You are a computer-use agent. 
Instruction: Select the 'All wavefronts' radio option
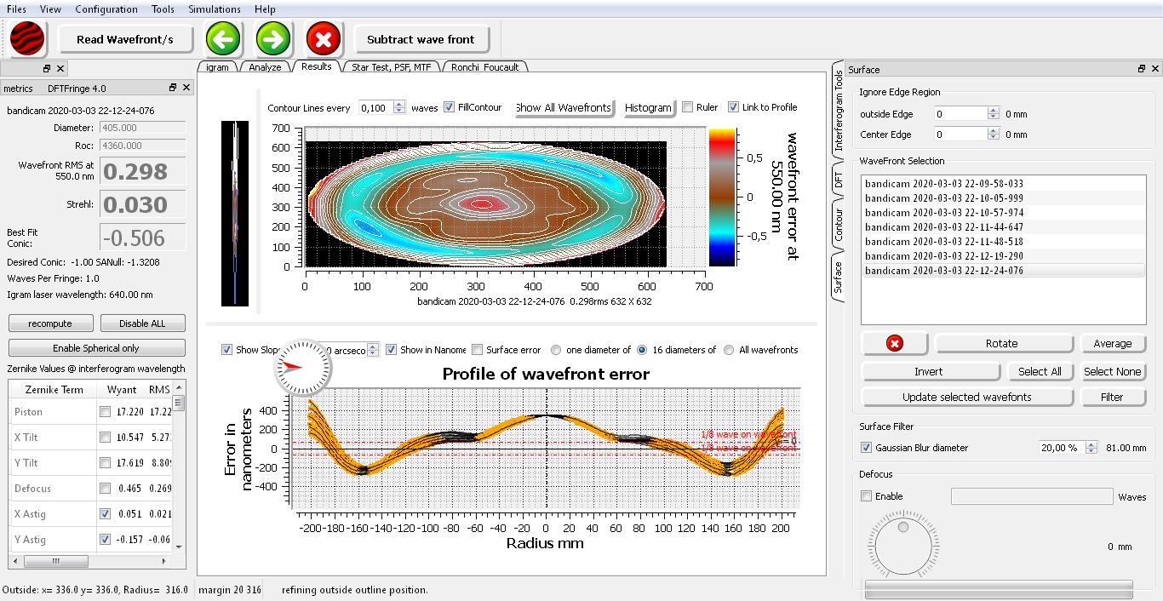coord(729,350)
